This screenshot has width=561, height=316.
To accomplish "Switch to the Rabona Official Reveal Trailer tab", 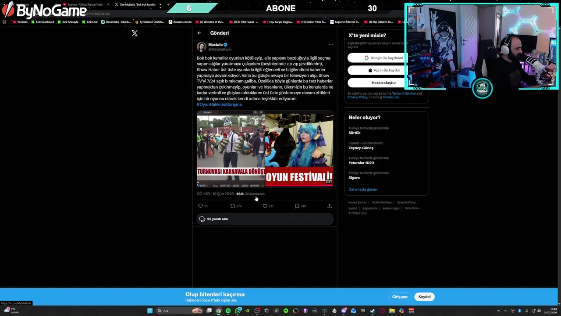I will click(85, 4).
